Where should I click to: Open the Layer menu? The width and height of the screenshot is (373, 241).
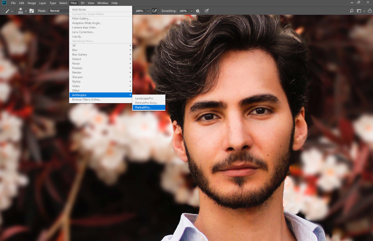42,3
